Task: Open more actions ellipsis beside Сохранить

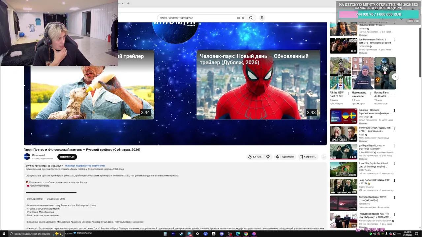Action: 324,157
